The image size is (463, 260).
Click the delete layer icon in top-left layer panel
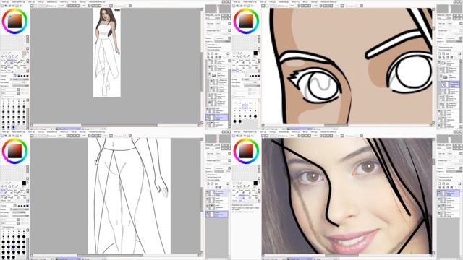click(x=220, y=58)
